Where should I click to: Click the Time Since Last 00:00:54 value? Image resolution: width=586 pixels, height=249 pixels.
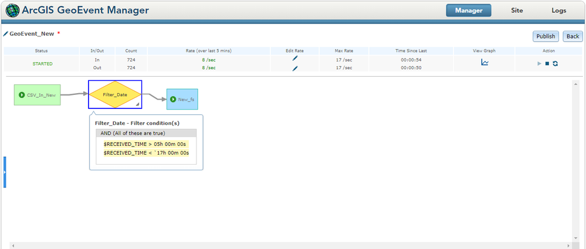click(x=411, y=60)
